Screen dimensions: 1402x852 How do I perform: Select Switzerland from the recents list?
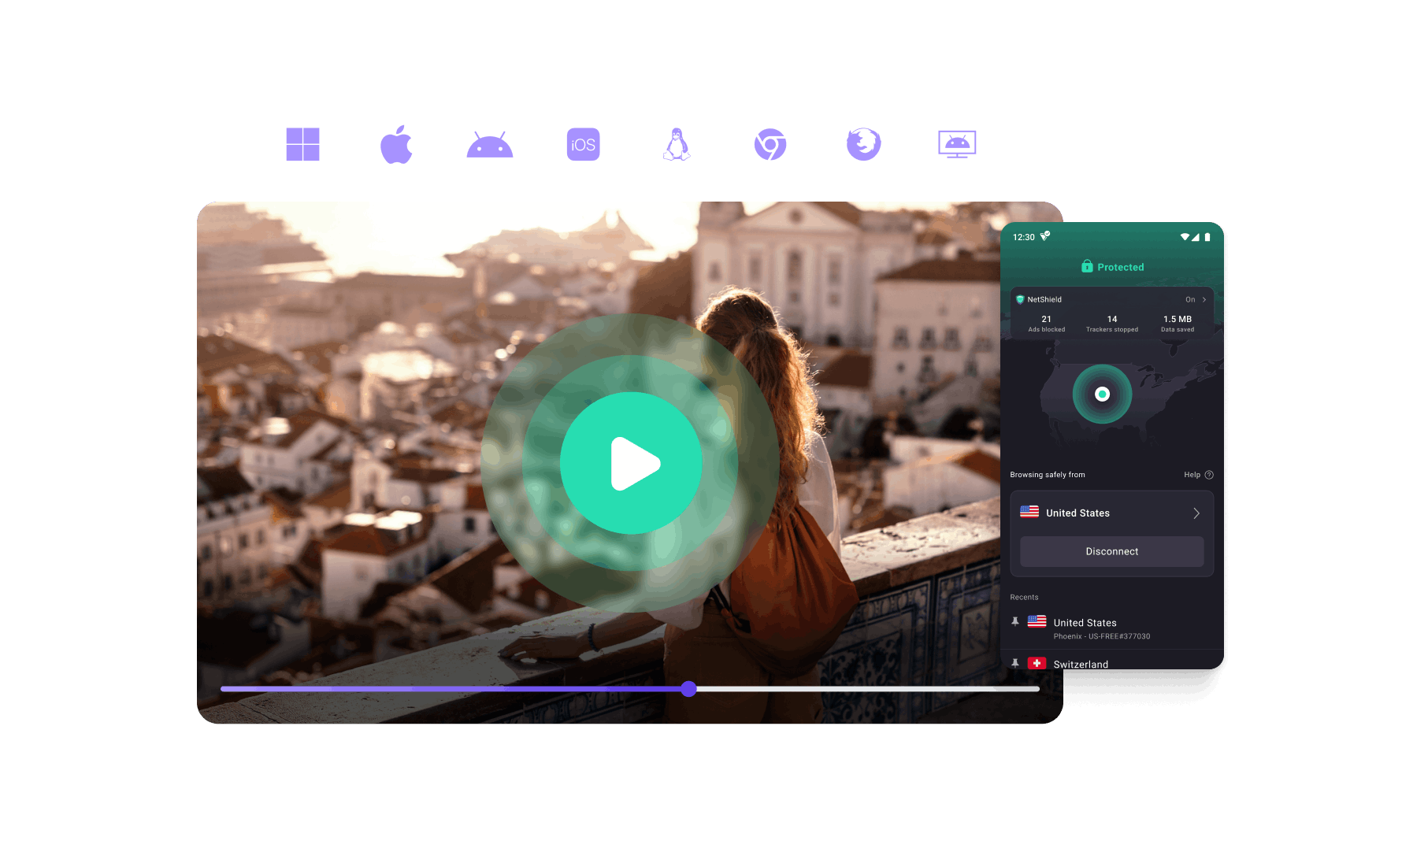point(1081,664)
